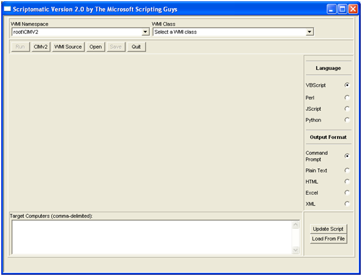Viewport: 362px width, 276px height.
Task: Choose XML as output format
Action: click(347, 204)
